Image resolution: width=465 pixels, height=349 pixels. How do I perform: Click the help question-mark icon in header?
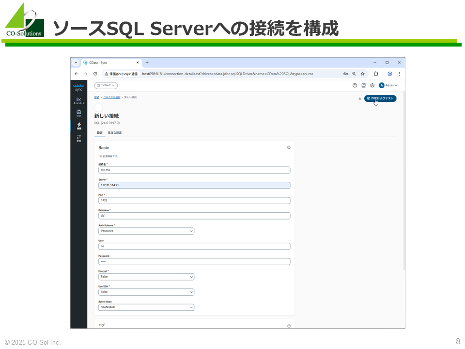(355, 85)
